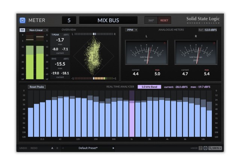
Task: Toggle the plugin power bypass button
Action: click(22, 20)
